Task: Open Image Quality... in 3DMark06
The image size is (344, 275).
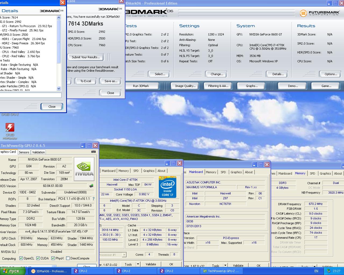Action: [185, 86]
